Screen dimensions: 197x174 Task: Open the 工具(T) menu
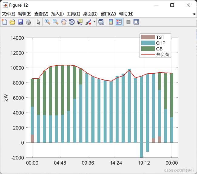pyautogui.click(x=73, y=14)
